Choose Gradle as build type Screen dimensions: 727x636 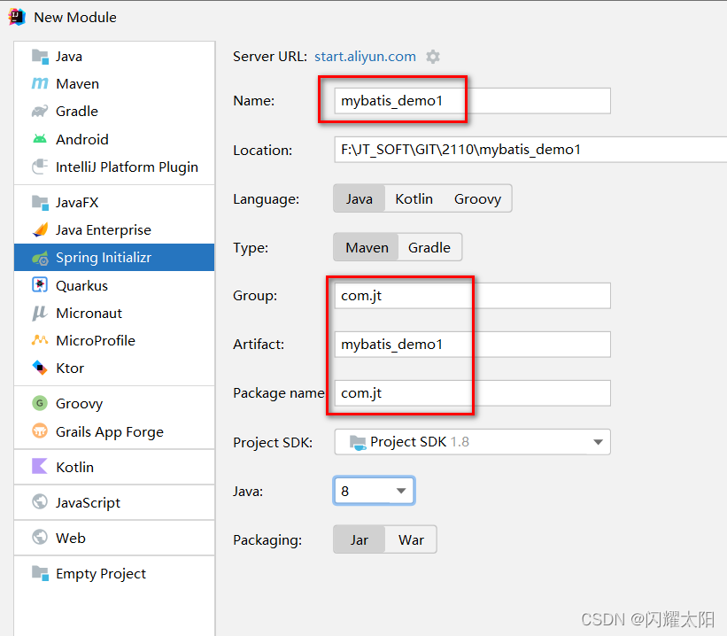point(429,248)
